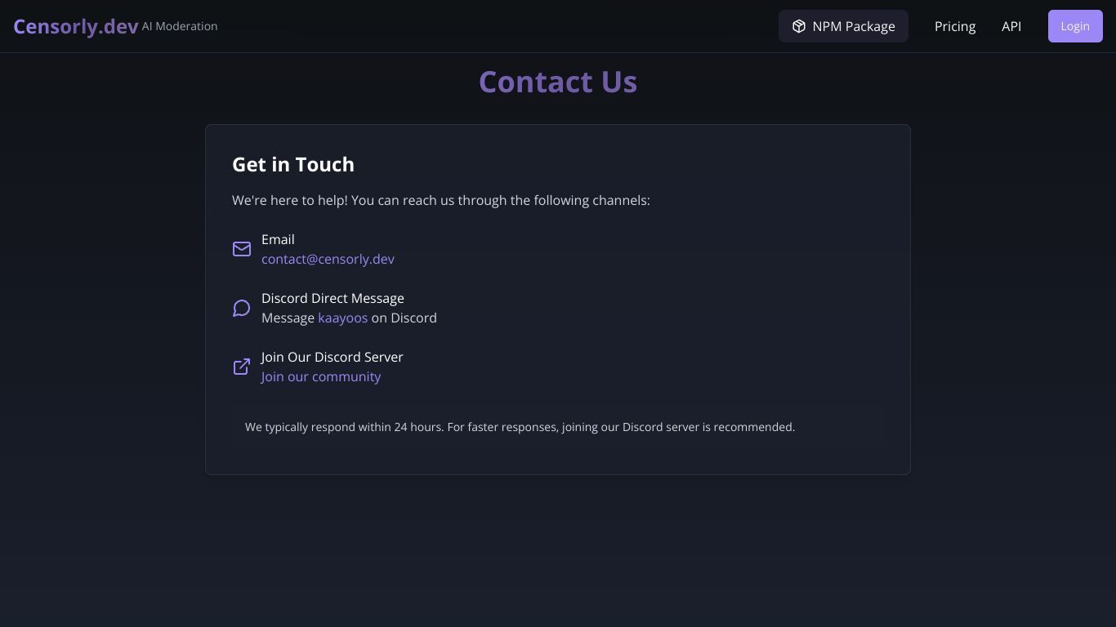
Task: Click the envelope icon beside Email
Action: 242,249
